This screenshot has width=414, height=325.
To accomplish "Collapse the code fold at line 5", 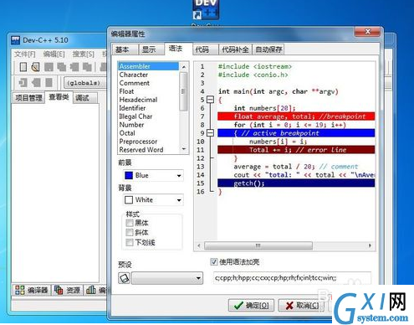I will click(210, 100).
